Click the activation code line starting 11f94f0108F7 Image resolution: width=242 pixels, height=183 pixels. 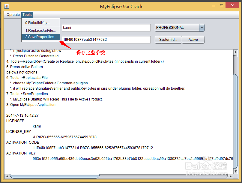(93, 148)
